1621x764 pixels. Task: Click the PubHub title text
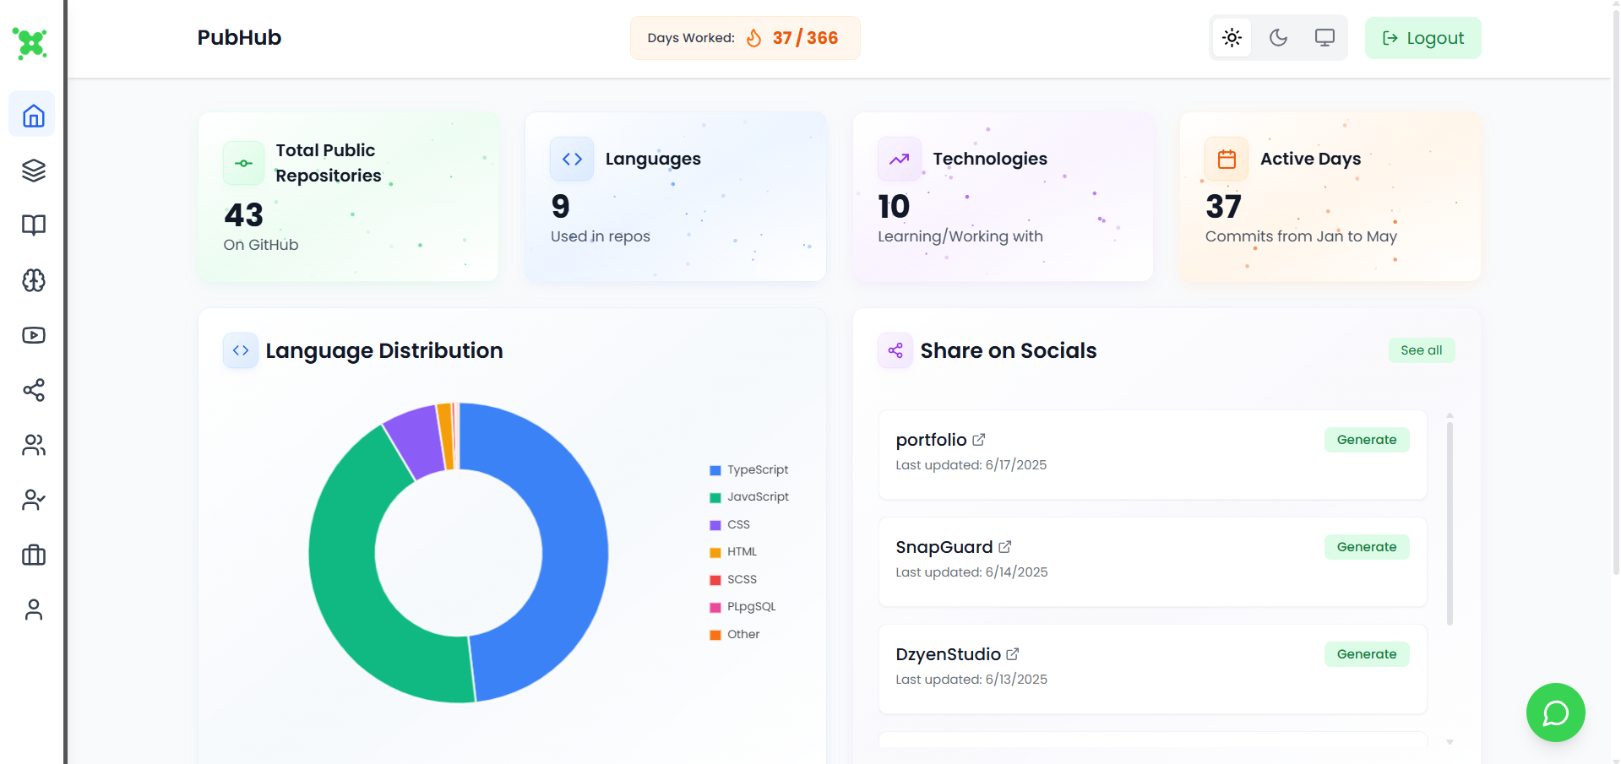pyautogui.click(x=239, y=37)
